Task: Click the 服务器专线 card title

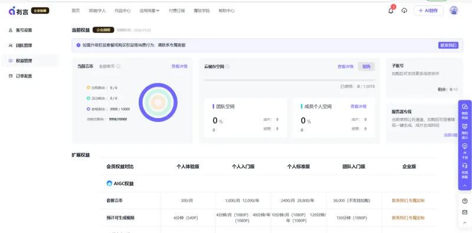Action: (x=402, y=111)
